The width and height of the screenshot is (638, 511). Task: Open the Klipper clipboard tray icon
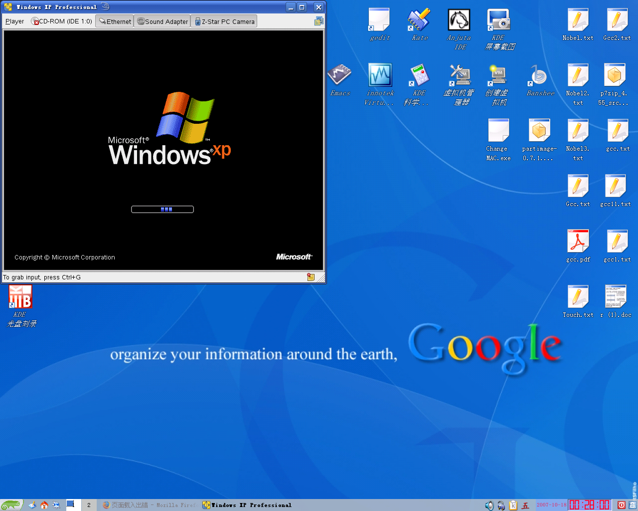point(513,505)
